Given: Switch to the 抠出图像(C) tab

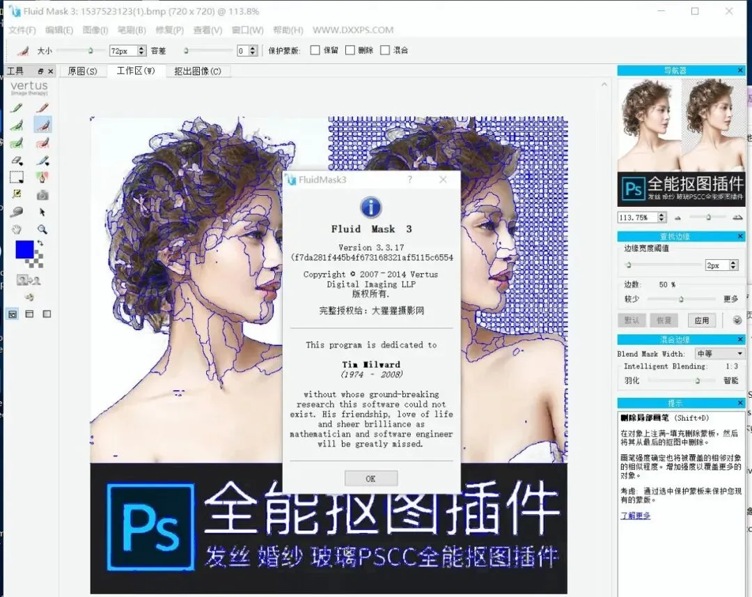Looking at the screenshot, I should (198, 71).
